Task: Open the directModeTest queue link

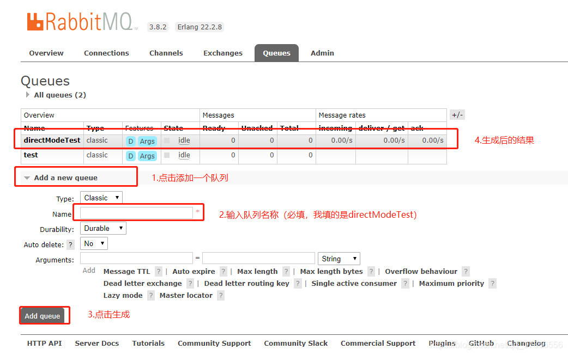Action: tap(52, 140)
